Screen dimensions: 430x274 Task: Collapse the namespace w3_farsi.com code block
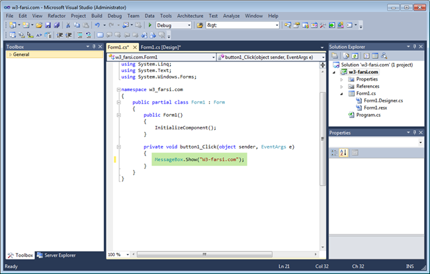118,90
